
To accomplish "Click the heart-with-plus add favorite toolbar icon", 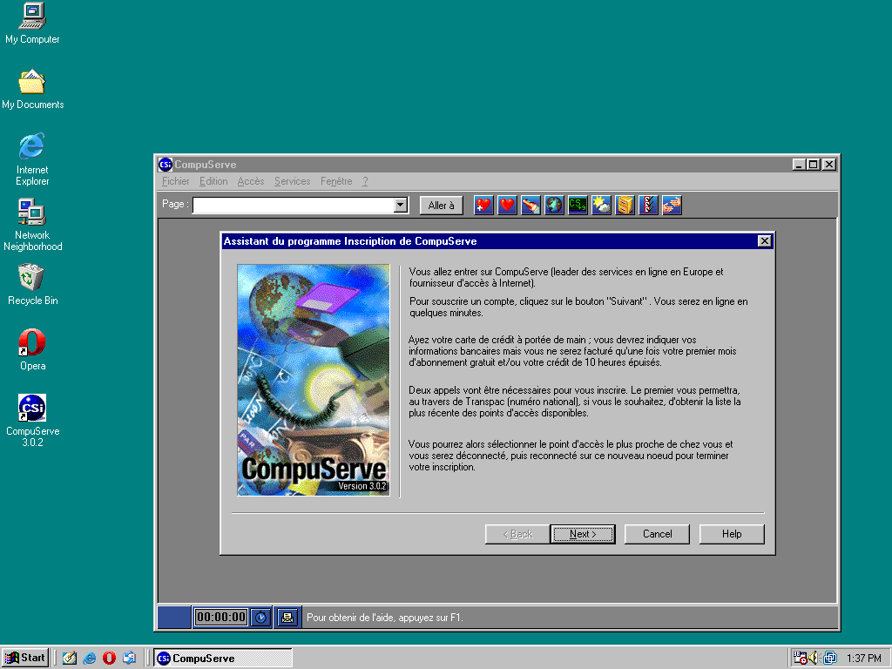I will [483, 205].
